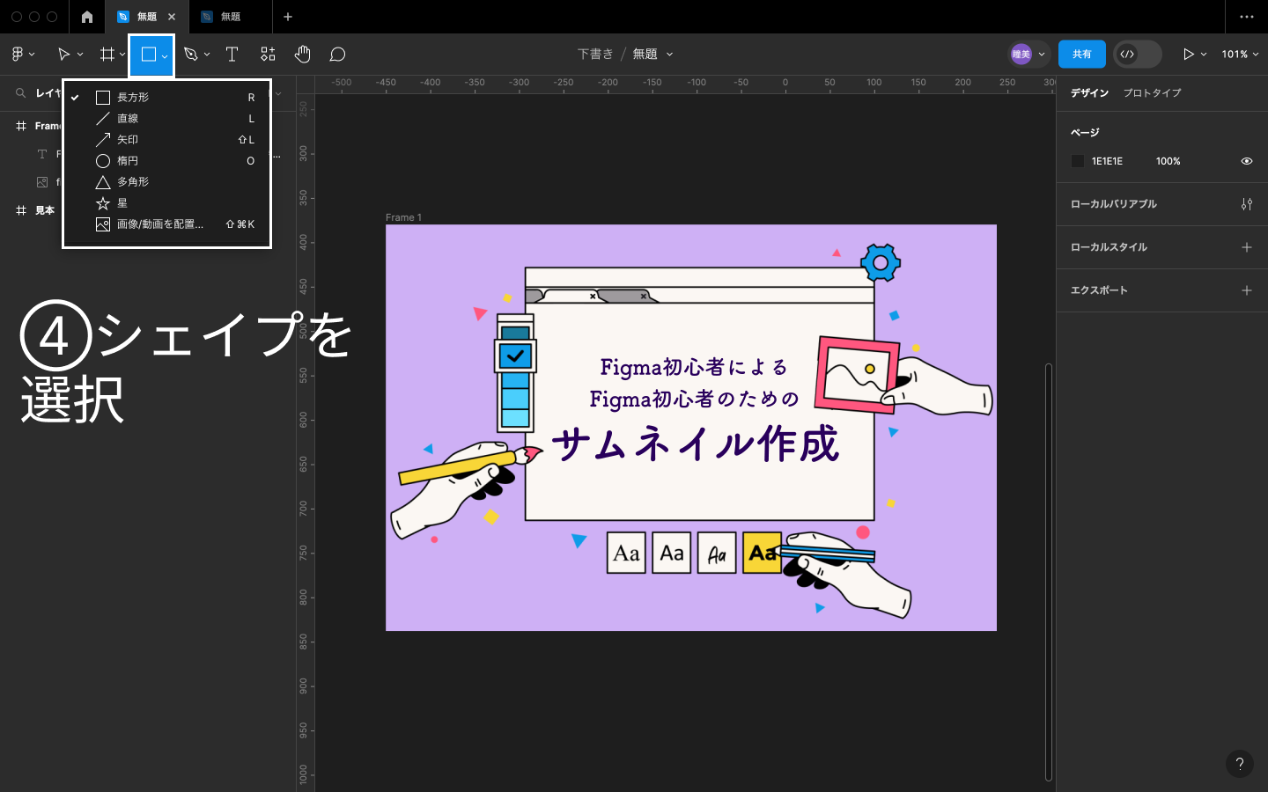Choose 楕円 from the shape menu

tap(128, 161)
